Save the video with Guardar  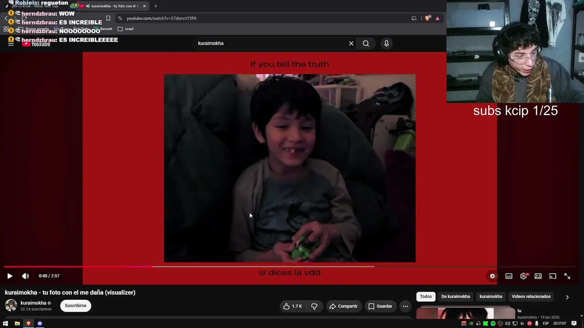380,306
